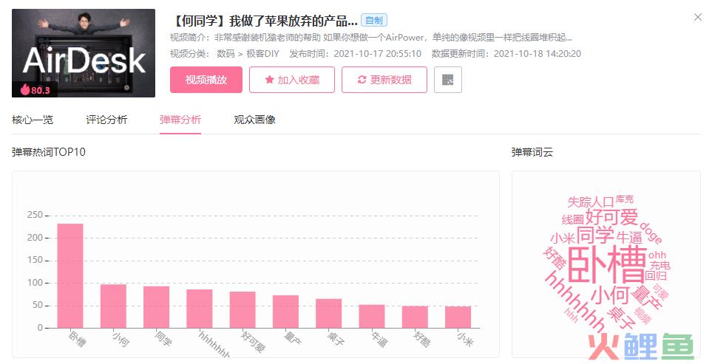
Task: Click 加入收藏 to bookmark the video
Action: (x=292, y=80)
